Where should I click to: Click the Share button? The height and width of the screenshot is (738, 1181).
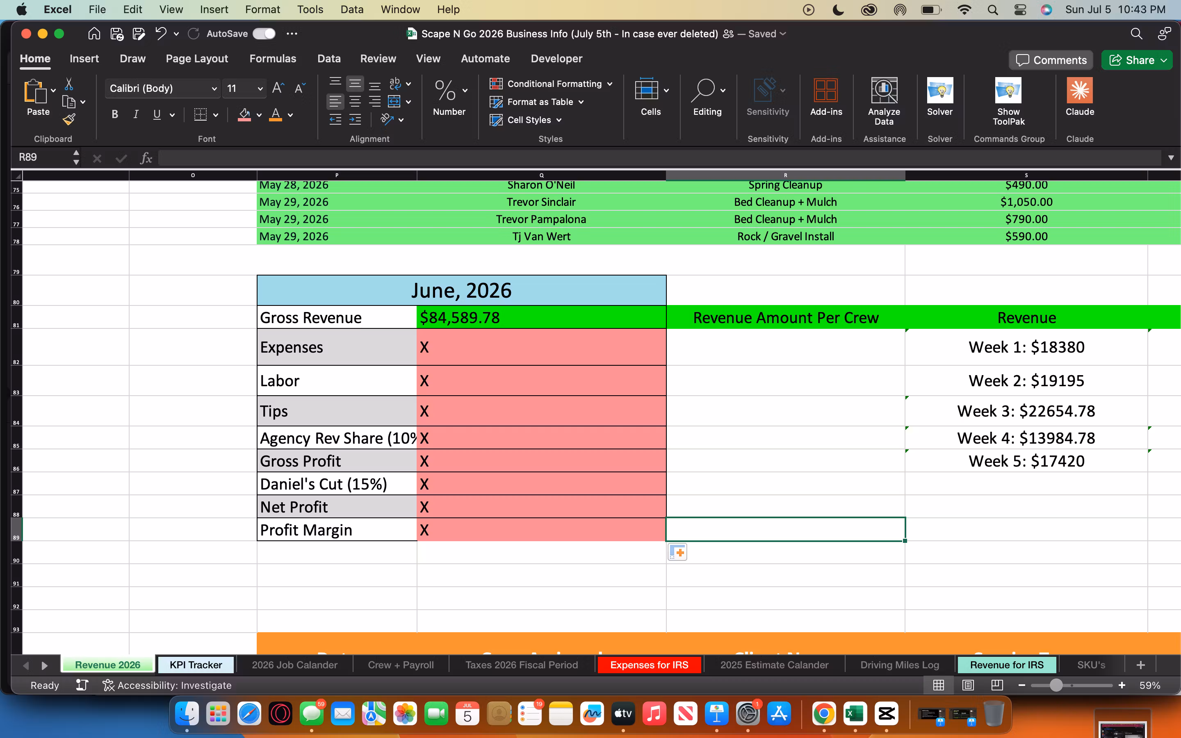(1137, 60)
